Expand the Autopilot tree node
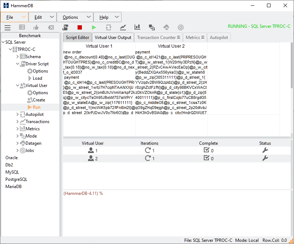294x244 pixels. [17, 114]
